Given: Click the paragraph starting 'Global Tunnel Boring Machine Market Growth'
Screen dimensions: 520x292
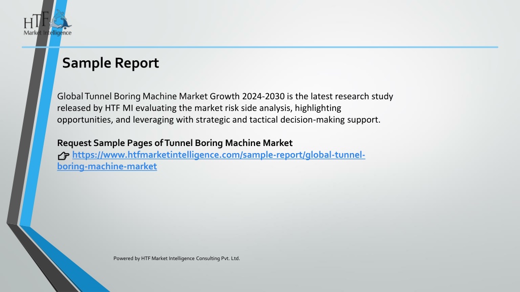Looking at the screenshot, I should [225, 108].
